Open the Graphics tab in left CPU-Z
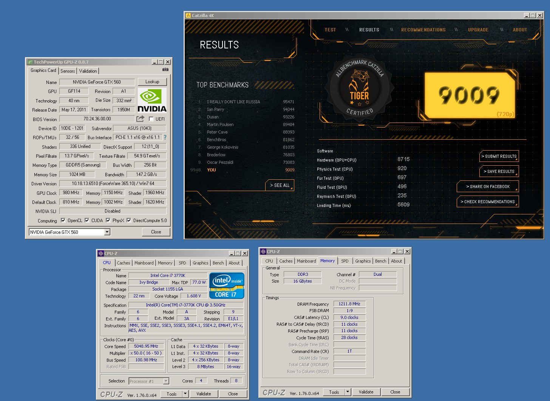Image resolution: width=550 pixels, height=401 pixels. click(201, 263)
